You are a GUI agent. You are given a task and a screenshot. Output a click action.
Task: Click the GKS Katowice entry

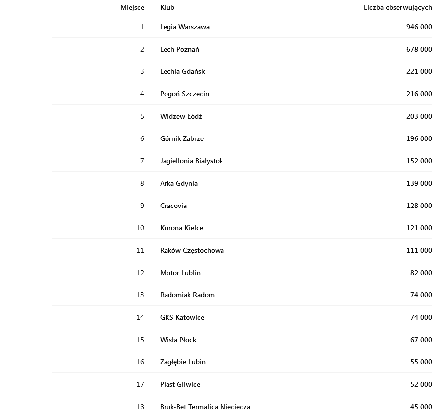point(182,317)
